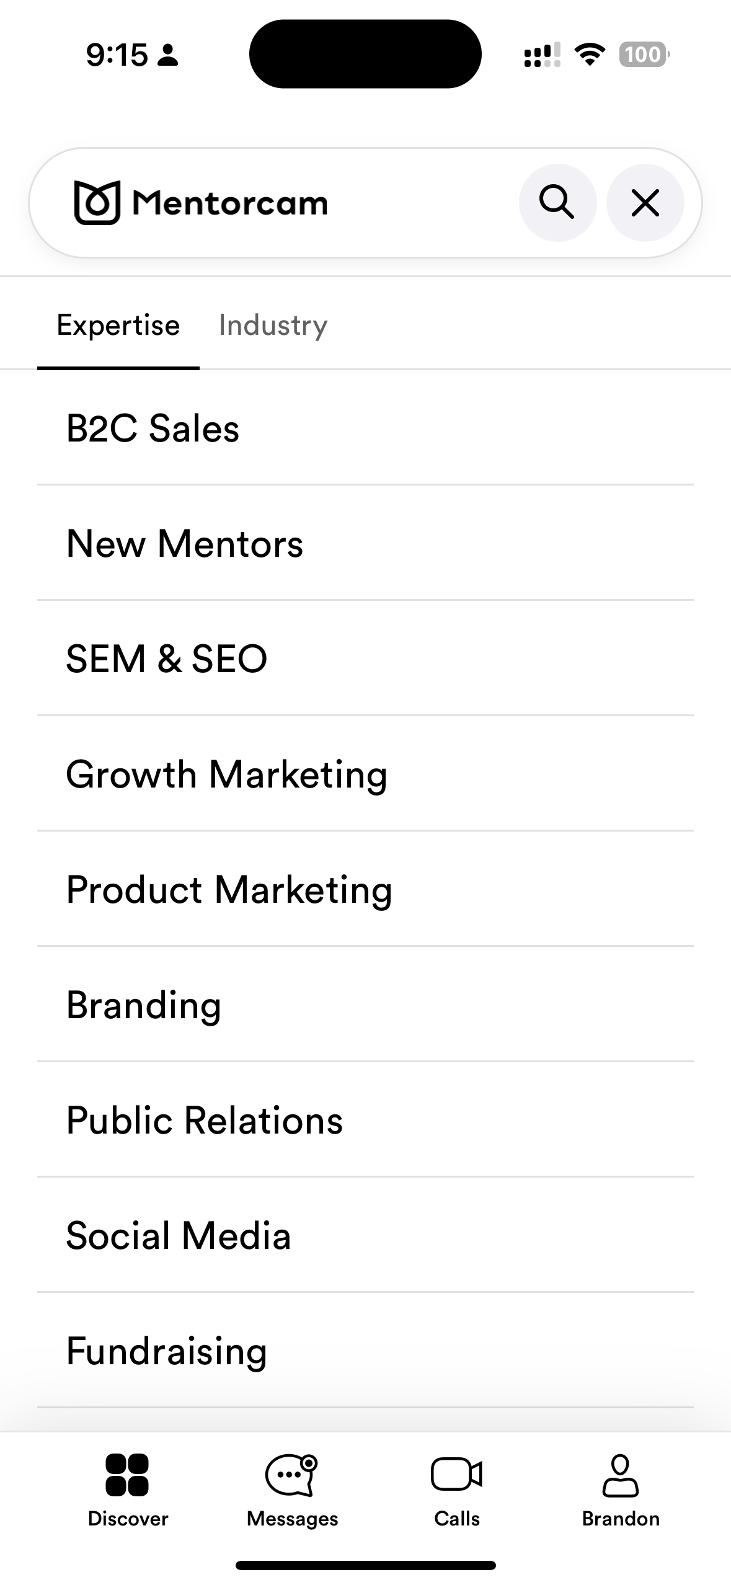The height and width of the screenshot is (1585, 731).
Task: Browse Growth Marketing mentors
Action: point(226,775)
